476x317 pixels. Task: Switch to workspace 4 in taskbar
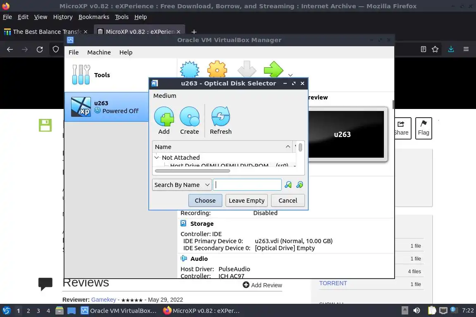[x=48, y=311]
